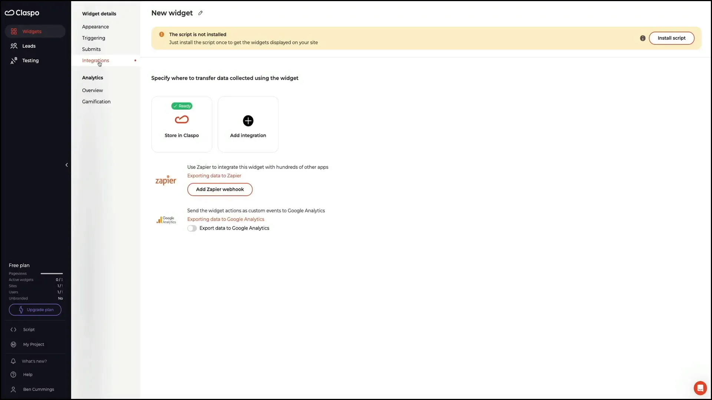
Task: Open the Submits settings
Action: (x=91, y=49)
